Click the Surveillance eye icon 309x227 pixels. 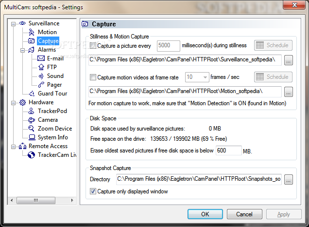(22, 23)
